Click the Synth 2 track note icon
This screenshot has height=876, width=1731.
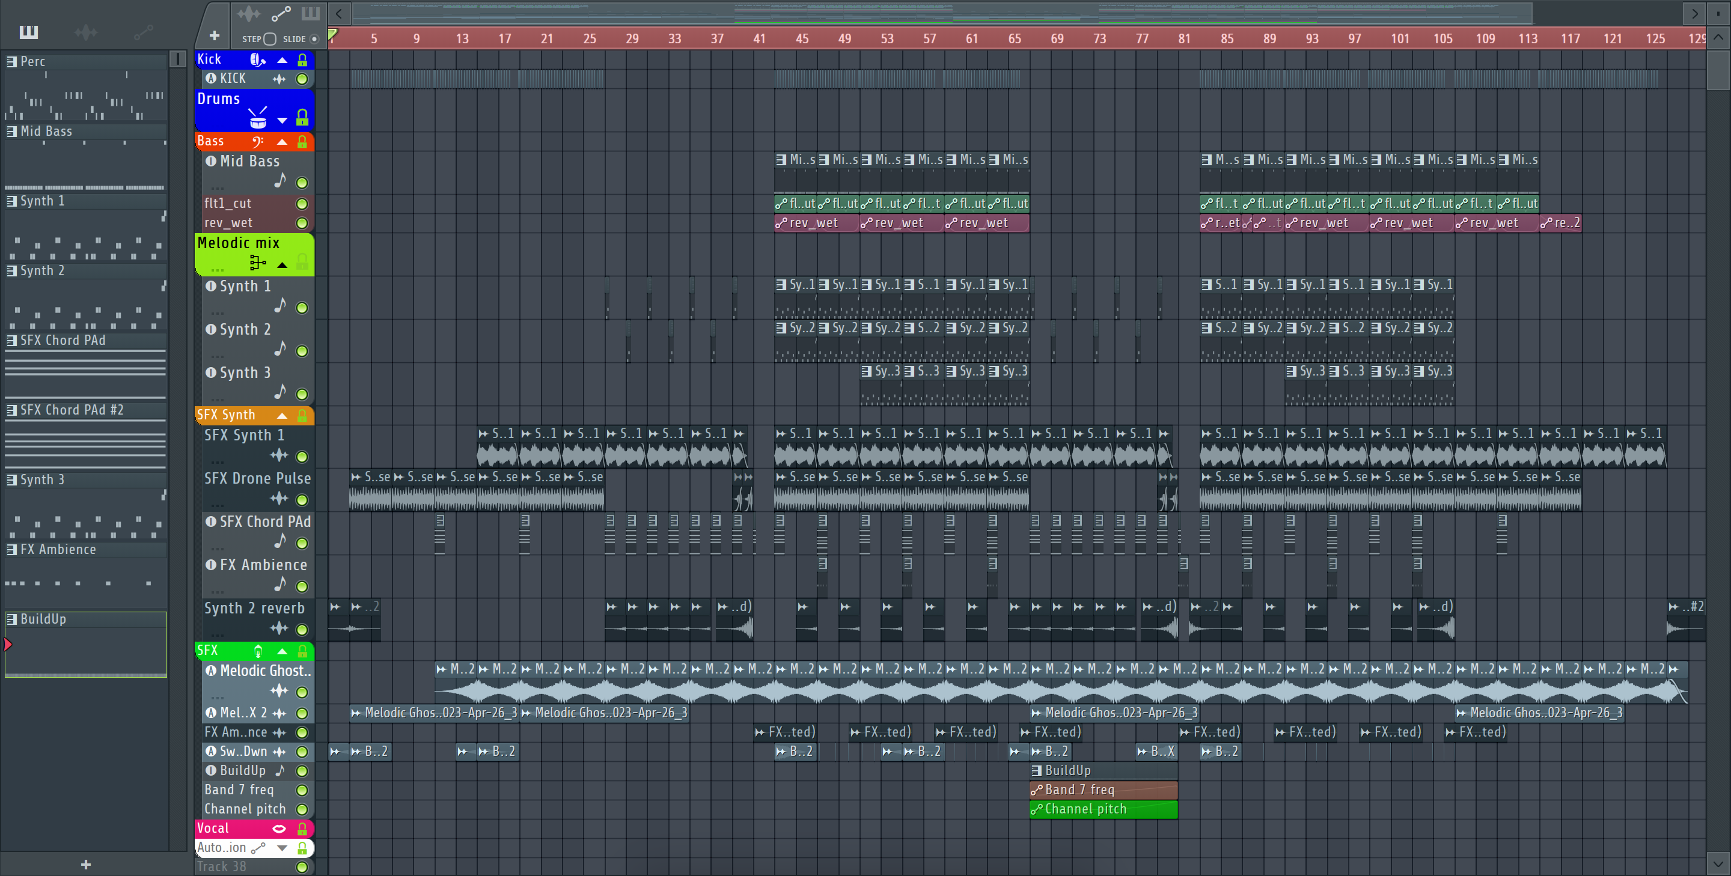coord(280,348)
